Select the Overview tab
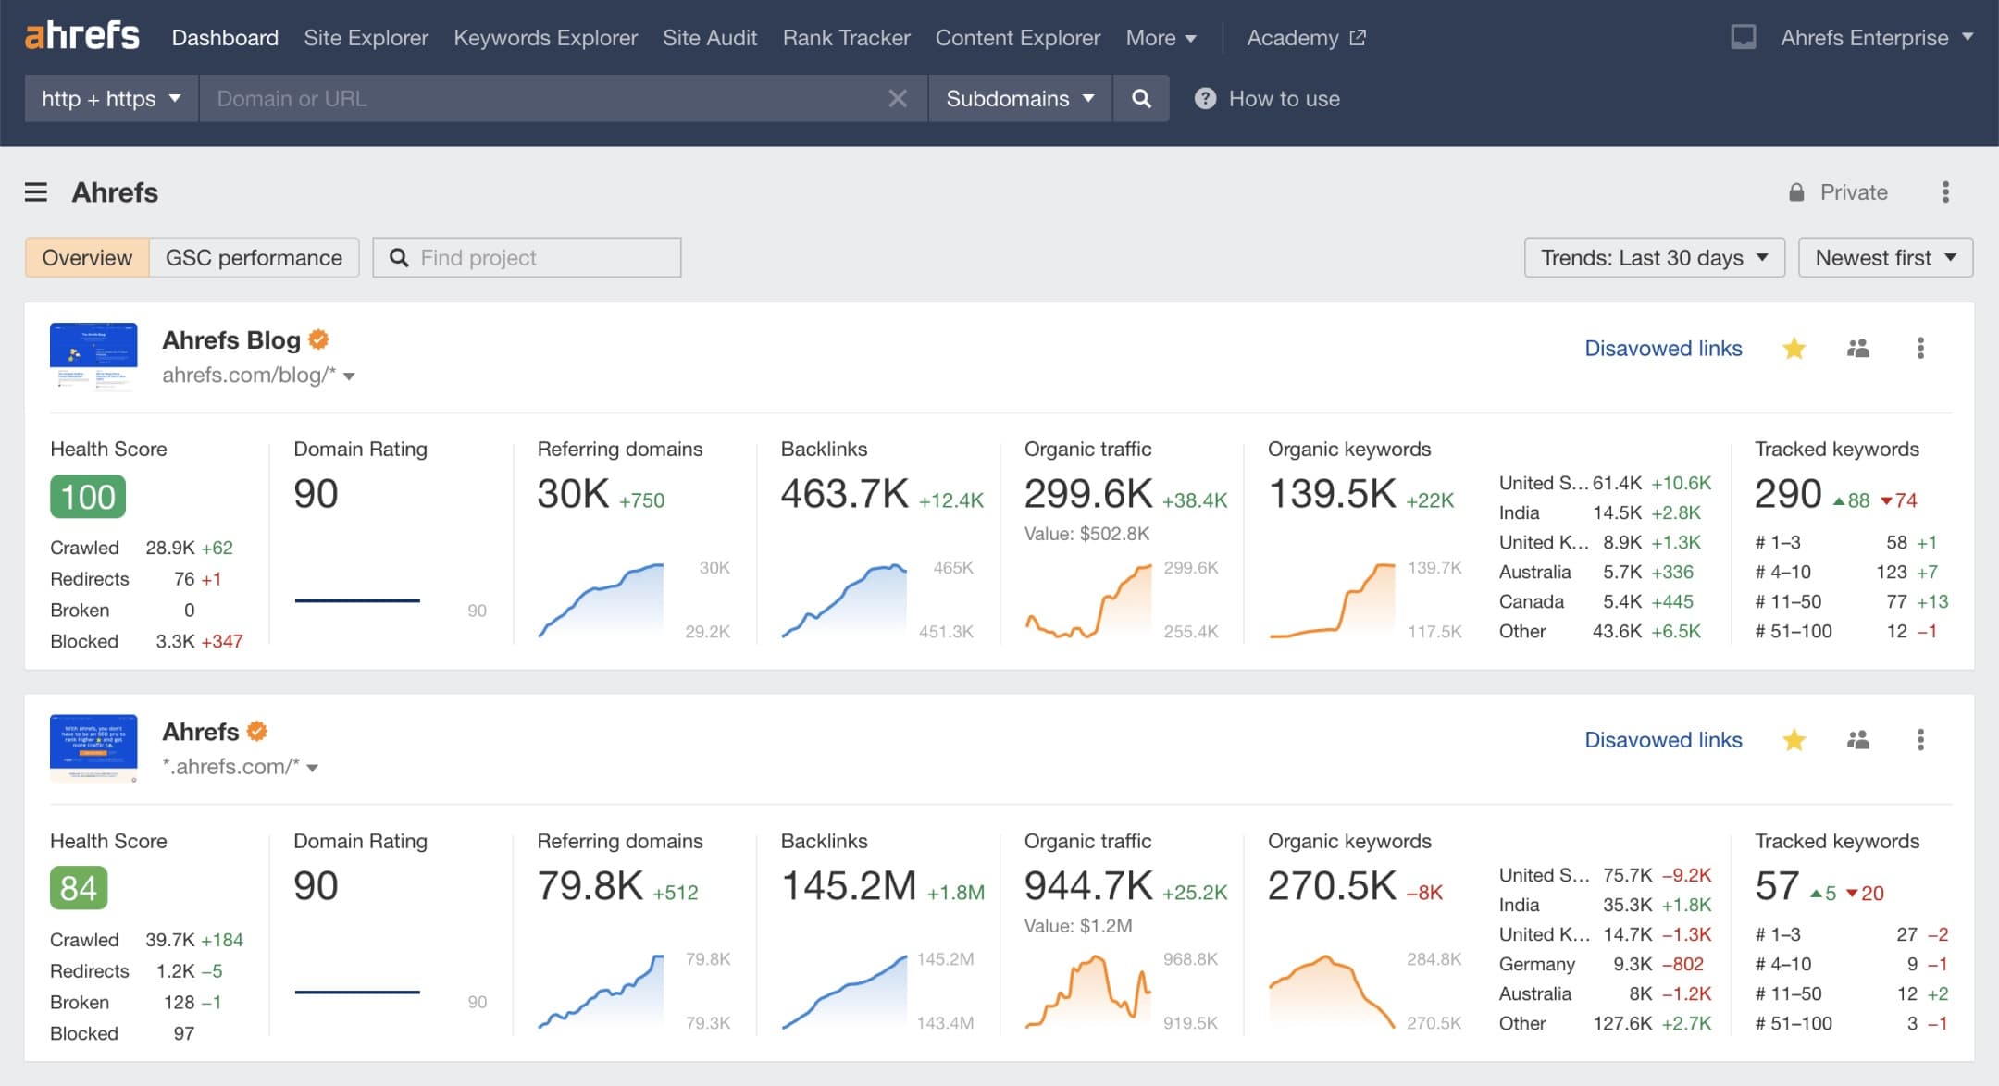Viewport: 1999px width, 1086px height. pos(87,257)
